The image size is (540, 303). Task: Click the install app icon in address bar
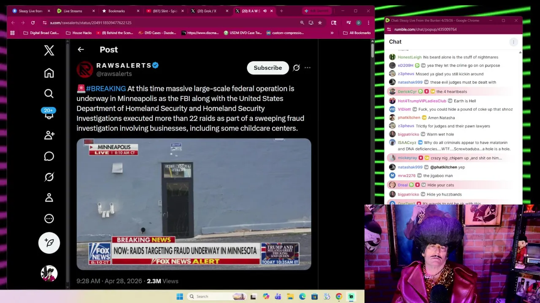click(x=311, y=23)
